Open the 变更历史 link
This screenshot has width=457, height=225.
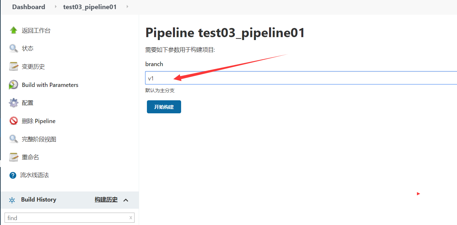coord(33,66)
